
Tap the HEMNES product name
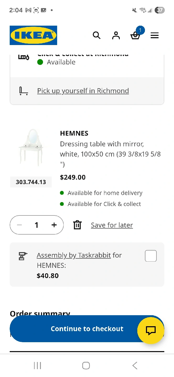click(x=74, y=133)
